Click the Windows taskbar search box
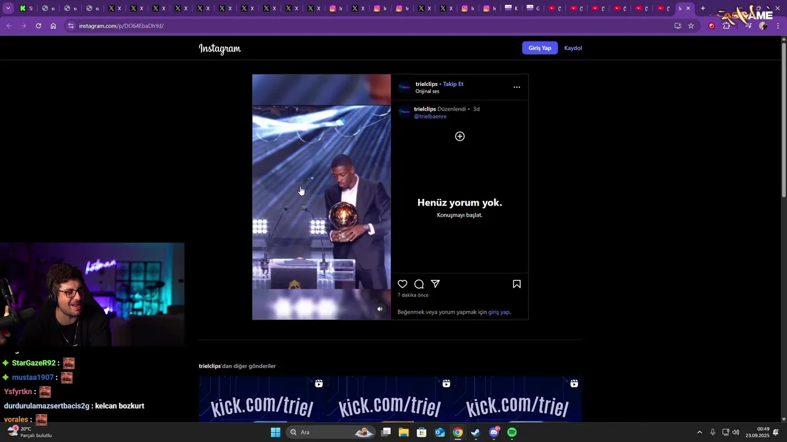The width and height of the screenshot is (787, 442). (331, 432)
